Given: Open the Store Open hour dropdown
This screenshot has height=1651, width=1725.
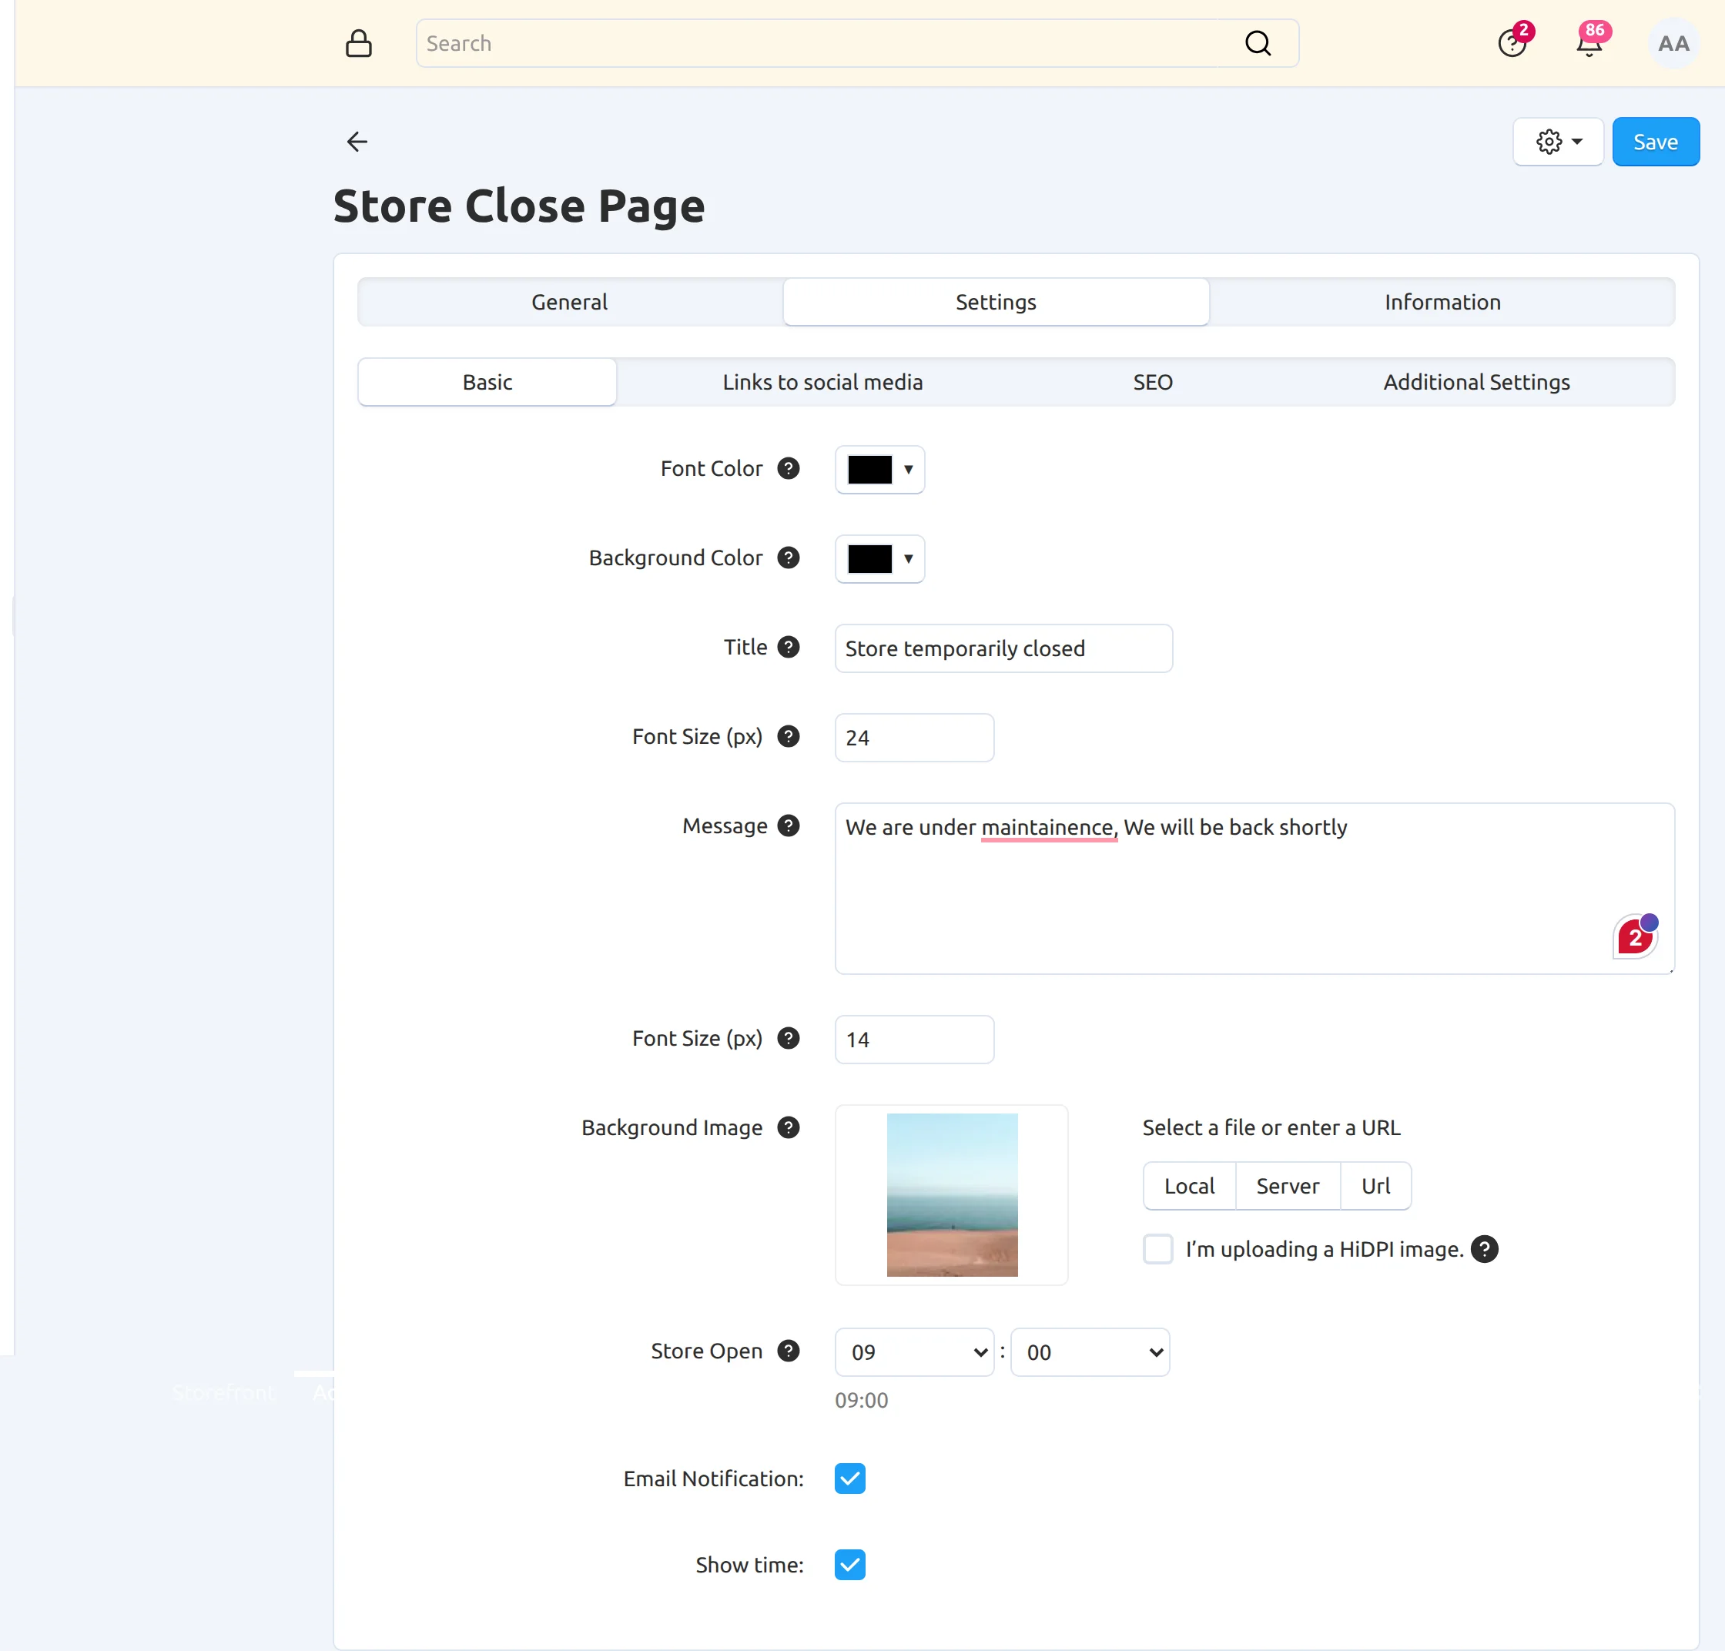Looking at the screenshot, I should pyautogui.click(x=914, y=1351).
